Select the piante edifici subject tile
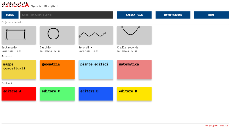Image resolution: width=233 pixels, height=128 pixels. (96, 70)
